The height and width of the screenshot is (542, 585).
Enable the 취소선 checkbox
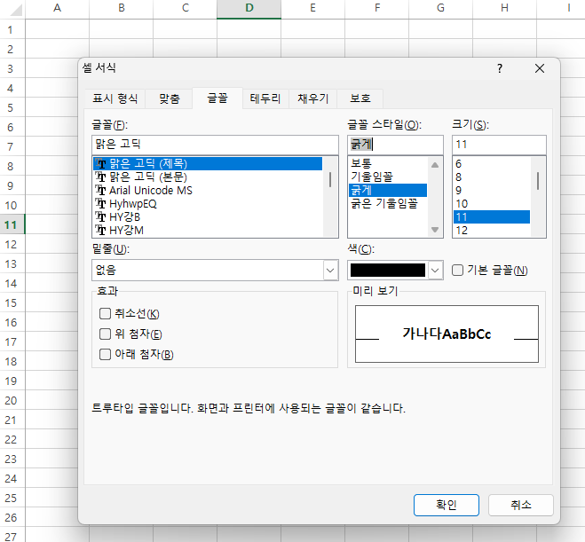coord(106,314)
